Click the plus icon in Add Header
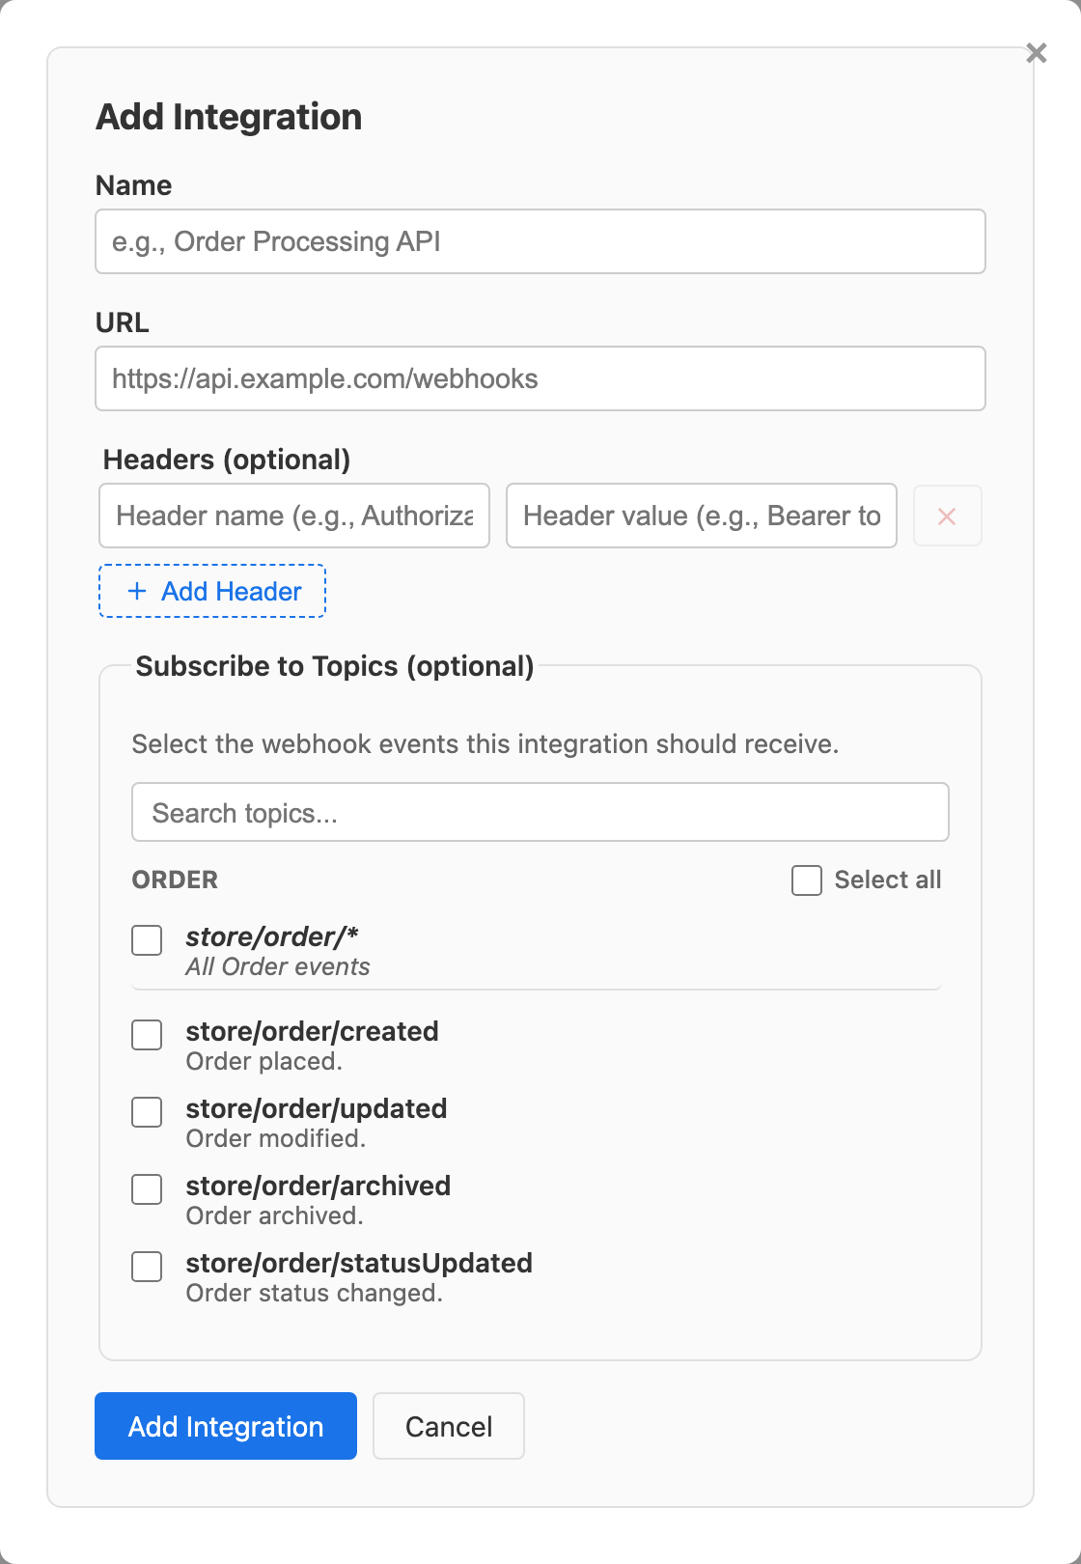1081x1564 pixels. (137, 591)
